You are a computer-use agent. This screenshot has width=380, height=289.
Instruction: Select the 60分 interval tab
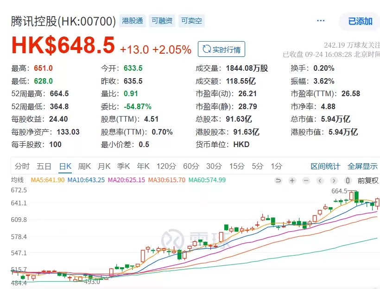click(191, 166)
